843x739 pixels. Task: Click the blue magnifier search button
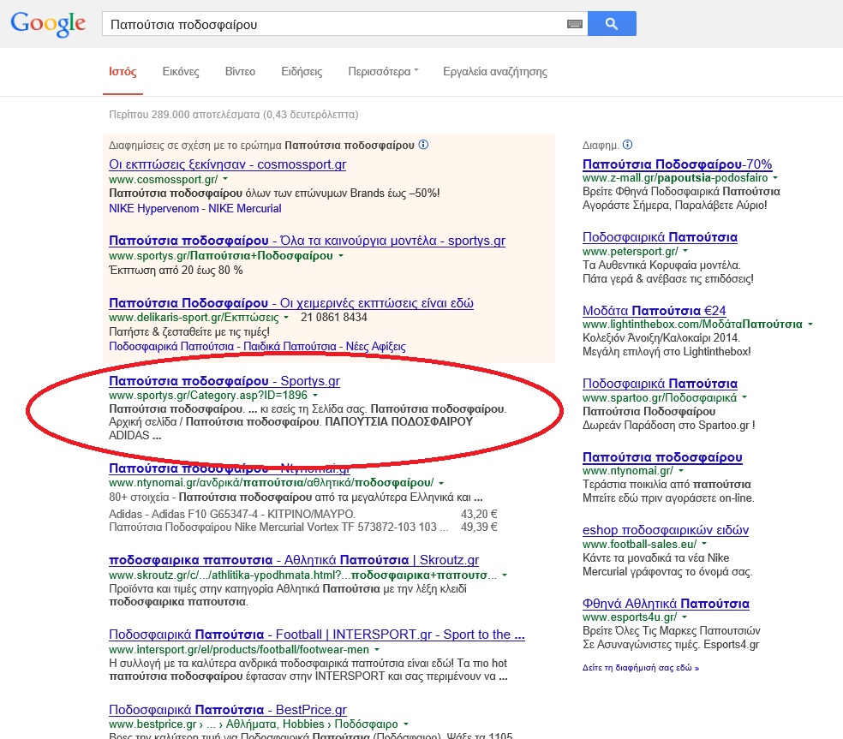tap(612, 24)
